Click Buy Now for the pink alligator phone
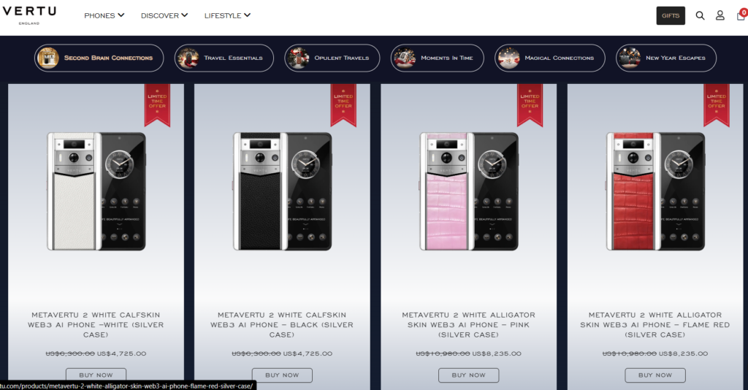 pos(468,375)
